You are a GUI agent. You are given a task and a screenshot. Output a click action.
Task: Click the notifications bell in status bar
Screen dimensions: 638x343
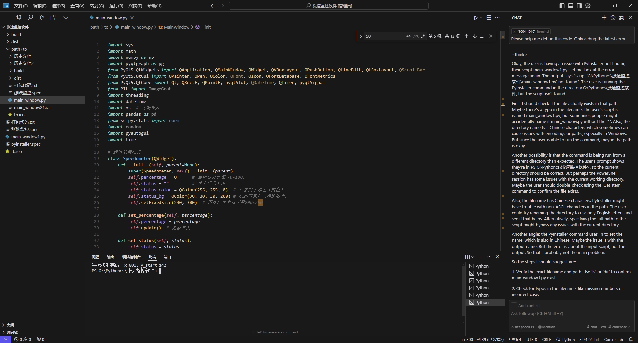(631, 339)
